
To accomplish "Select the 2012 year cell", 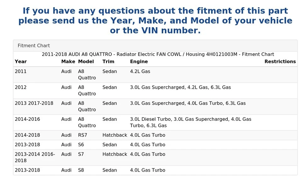I will 21,88.
